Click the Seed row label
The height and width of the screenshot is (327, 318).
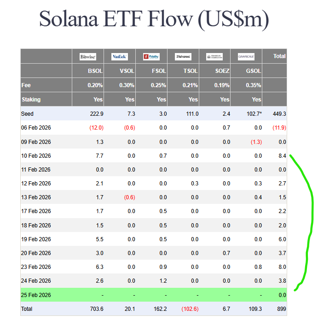pos(27,114)
